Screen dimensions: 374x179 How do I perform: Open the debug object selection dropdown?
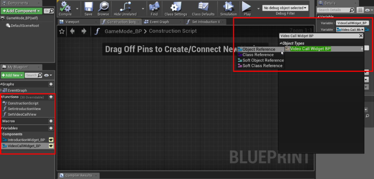click(x=285, y=8)
